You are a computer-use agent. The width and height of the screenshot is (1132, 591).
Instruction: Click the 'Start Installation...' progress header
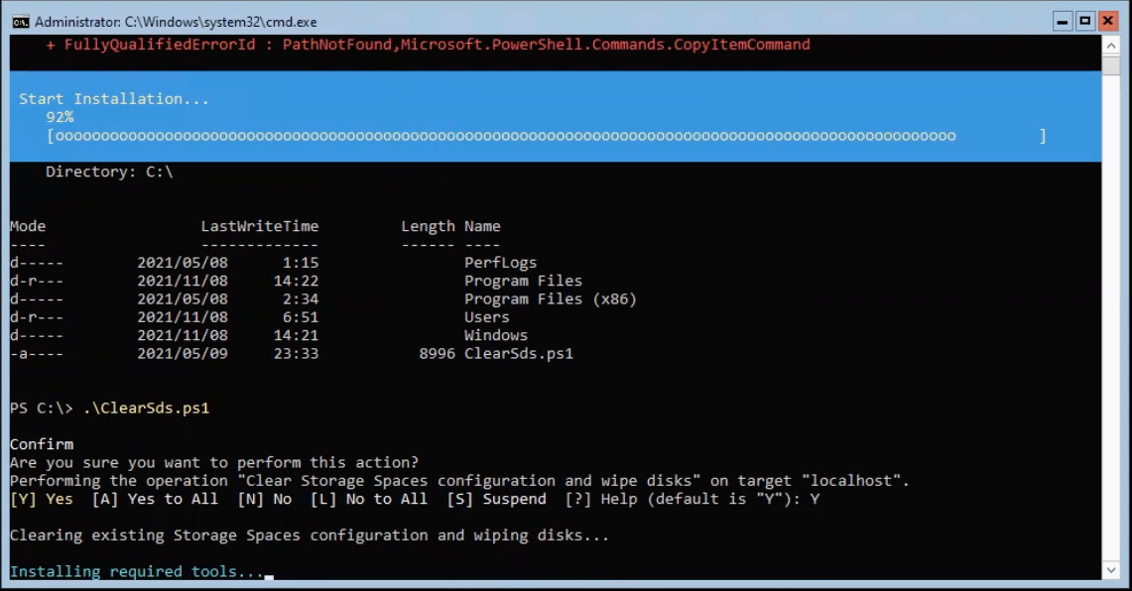click(x=114, y=99)
